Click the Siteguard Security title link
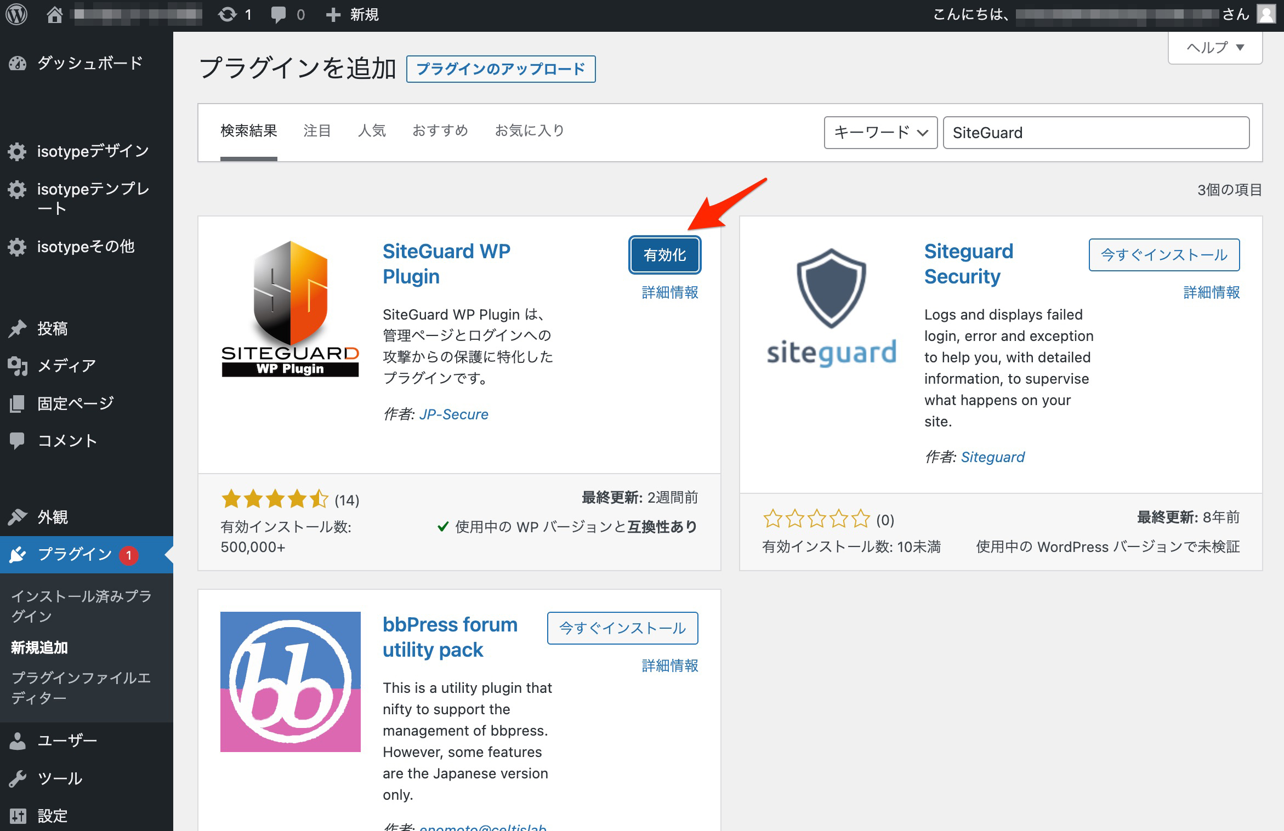The width and height of the screenshot is (1284, 831). coord(969,264)
